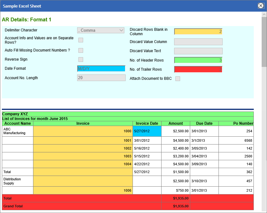Select the blue 5/27/2012 invoice date cell
This screenshot has width=267, height=213.
(147, 131)
